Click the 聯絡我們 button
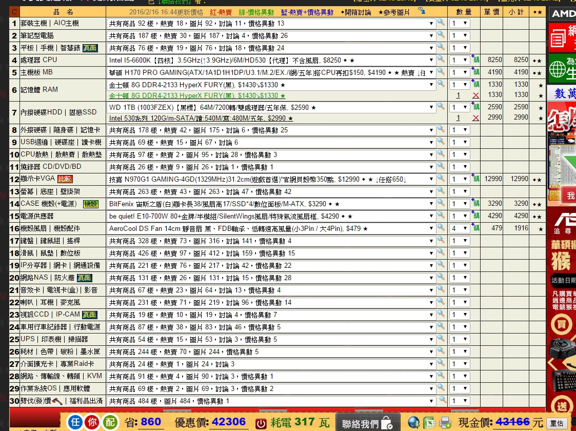The height and width of the screenshot is (431, 576). point(368,423)
